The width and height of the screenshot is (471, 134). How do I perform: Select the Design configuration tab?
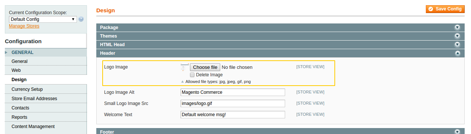pos(46,80)
